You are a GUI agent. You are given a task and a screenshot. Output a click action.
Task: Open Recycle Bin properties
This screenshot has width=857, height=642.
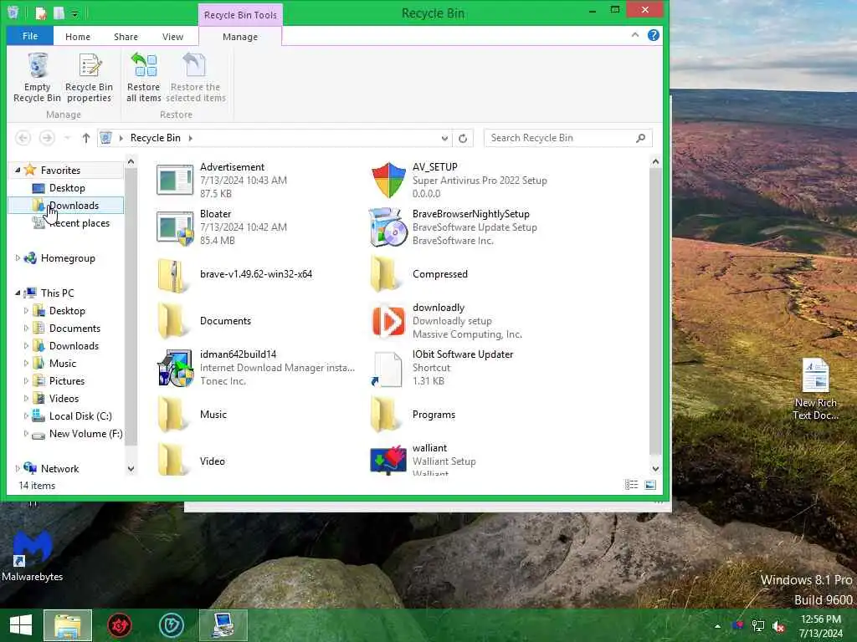(x=89, y=78)
